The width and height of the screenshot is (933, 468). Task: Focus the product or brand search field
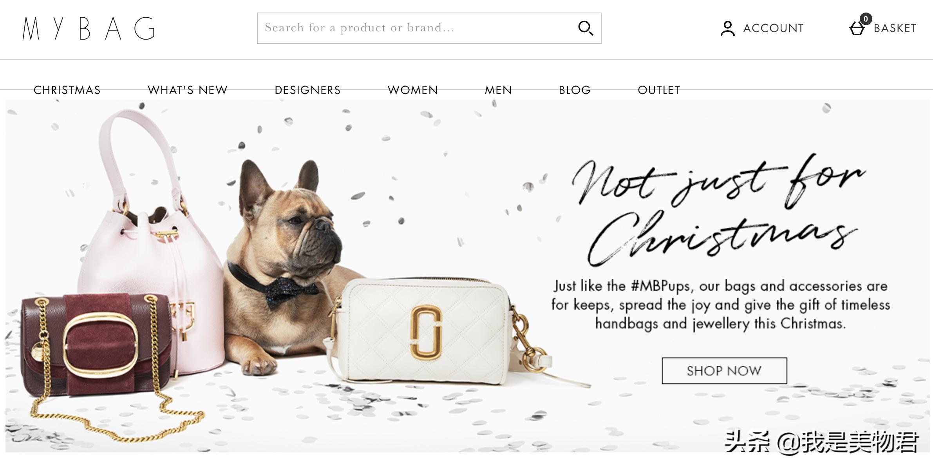pos(429,28)
